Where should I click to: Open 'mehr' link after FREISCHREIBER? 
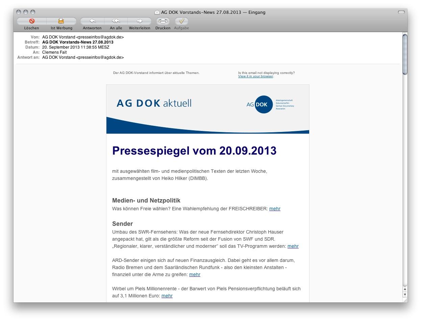pyautogui.click(x=275, y=209)
